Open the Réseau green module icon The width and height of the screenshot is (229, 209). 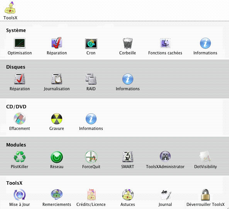tap(57, 157)
